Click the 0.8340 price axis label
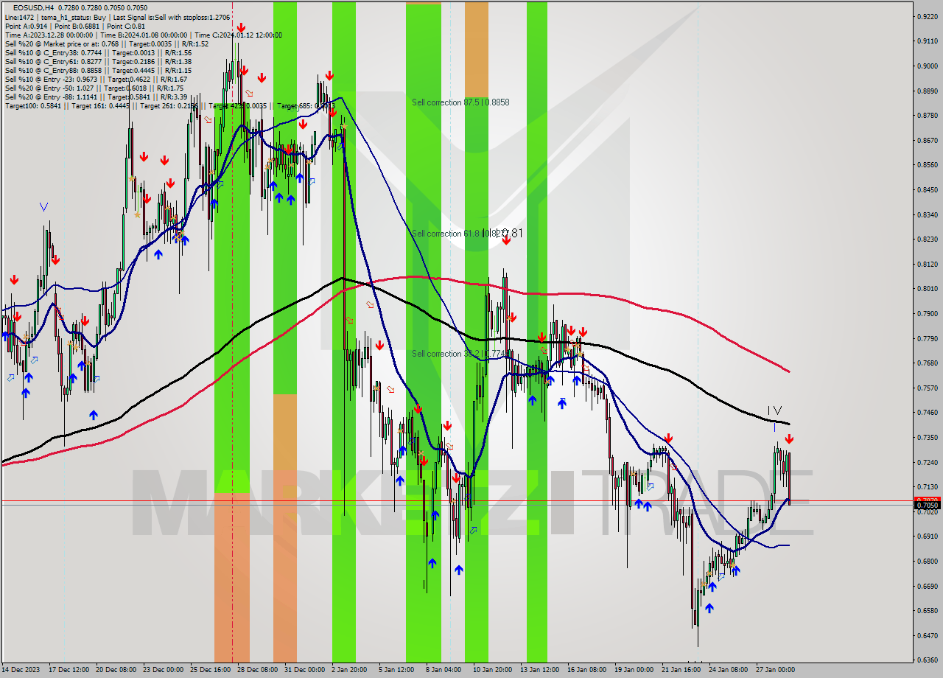The width and height of the screenshot is (943, 678). coord(927,214)
